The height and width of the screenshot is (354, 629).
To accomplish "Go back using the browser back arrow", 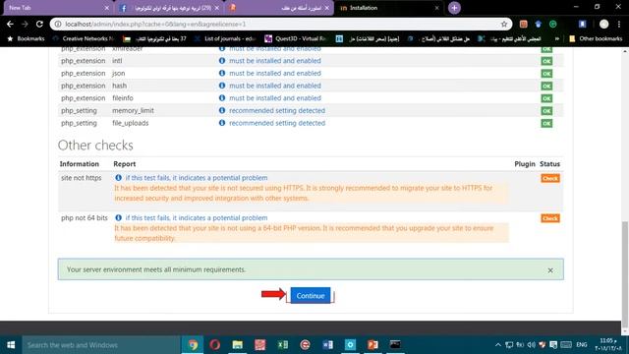I will click(x=10, y=24).
